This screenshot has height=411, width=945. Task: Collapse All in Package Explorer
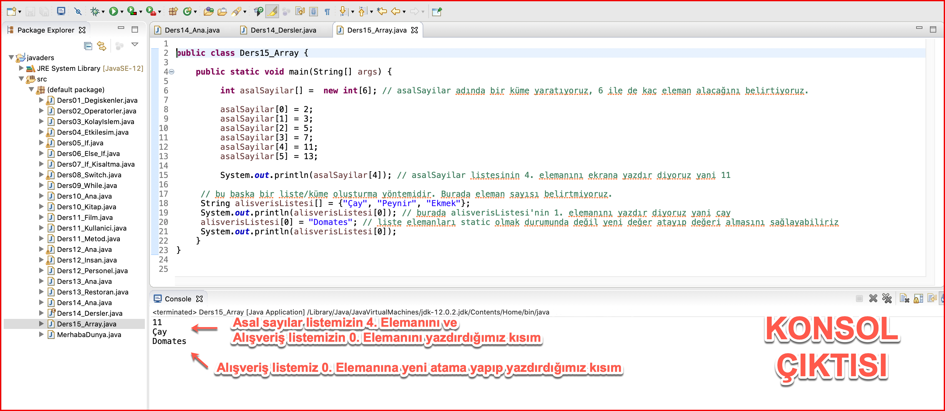point(88,46)
